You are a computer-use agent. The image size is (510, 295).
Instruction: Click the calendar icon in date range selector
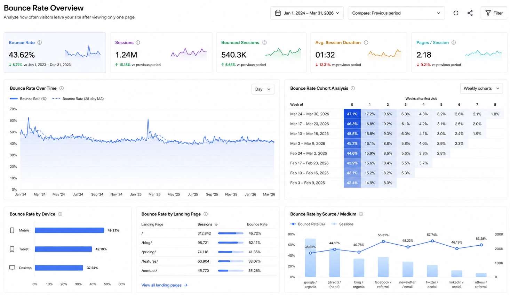tap(278, 13)
